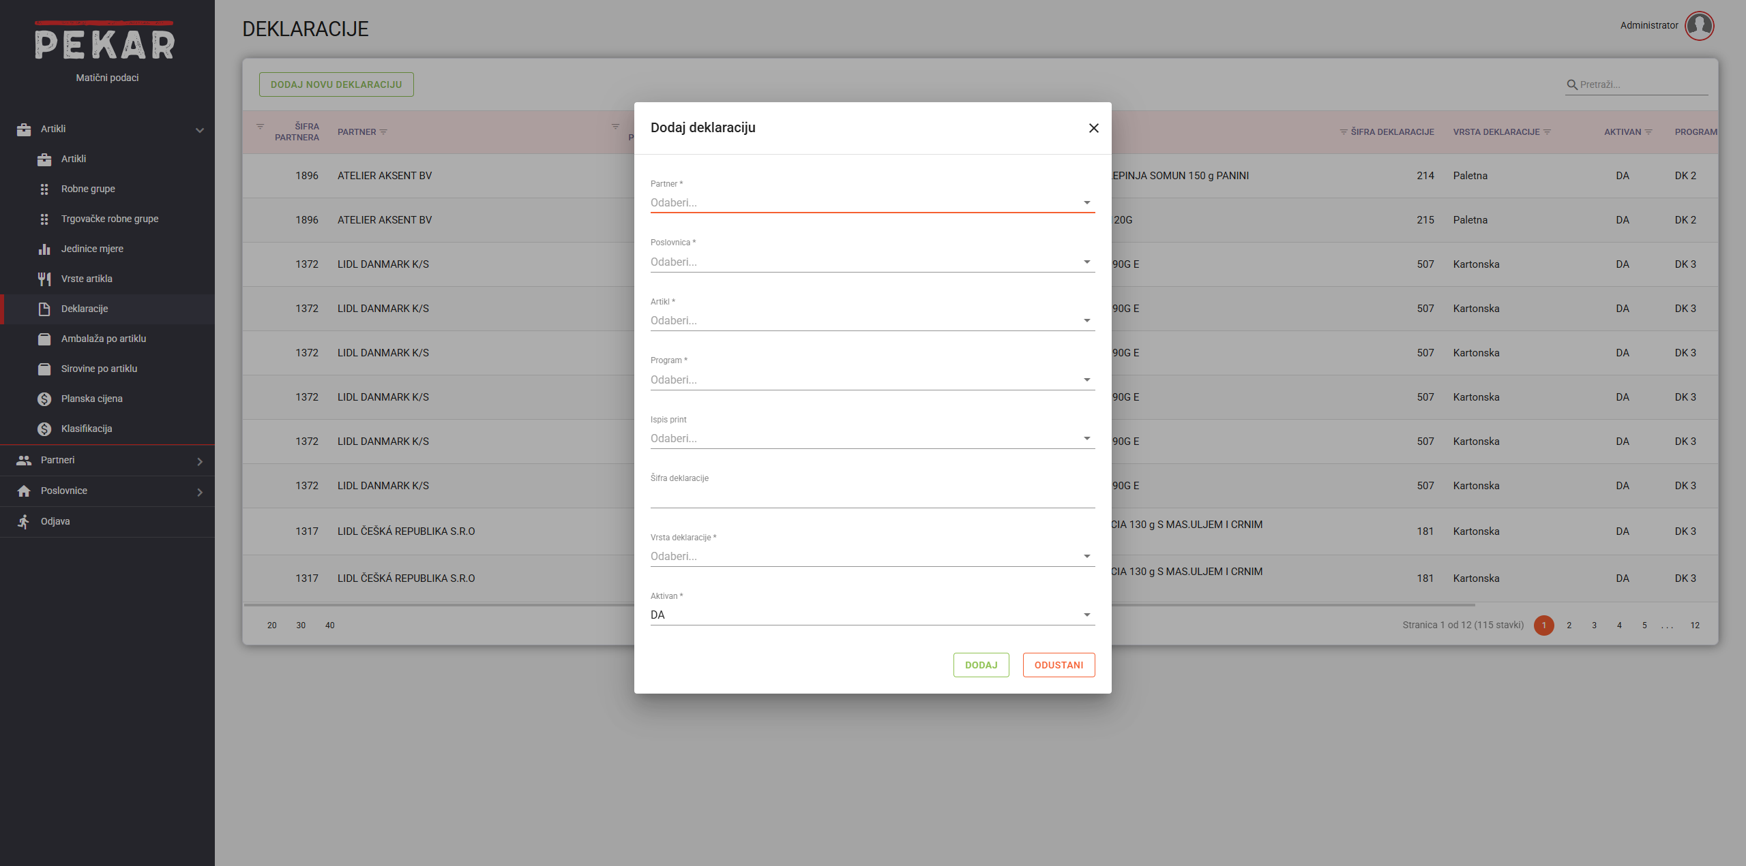The width and height of the screenshot is (1746, 866).
Task: Click the Odjava running person icon
Action: click(x=24, y=521)
